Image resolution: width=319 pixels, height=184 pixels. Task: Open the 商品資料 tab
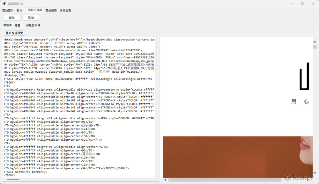tap(8, 11)
